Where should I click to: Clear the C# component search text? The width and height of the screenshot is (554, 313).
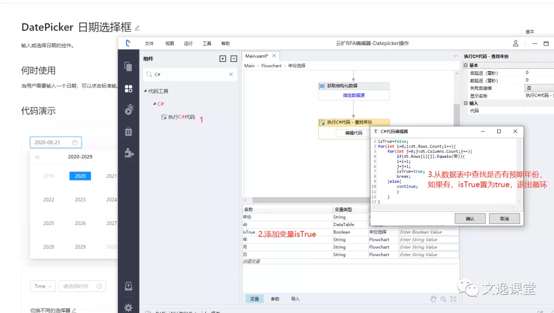tap(231, 75)
